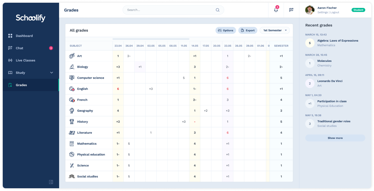Click the History column icon
The width and height of the screenshot is (374, 191).
[72, 122]
